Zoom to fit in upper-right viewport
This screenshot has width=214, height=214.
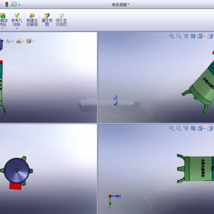(x=172, y=36)
